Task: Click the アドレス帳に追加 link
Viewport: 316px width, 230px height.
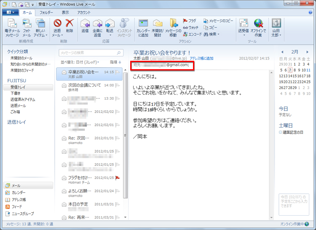Action: 201,58
